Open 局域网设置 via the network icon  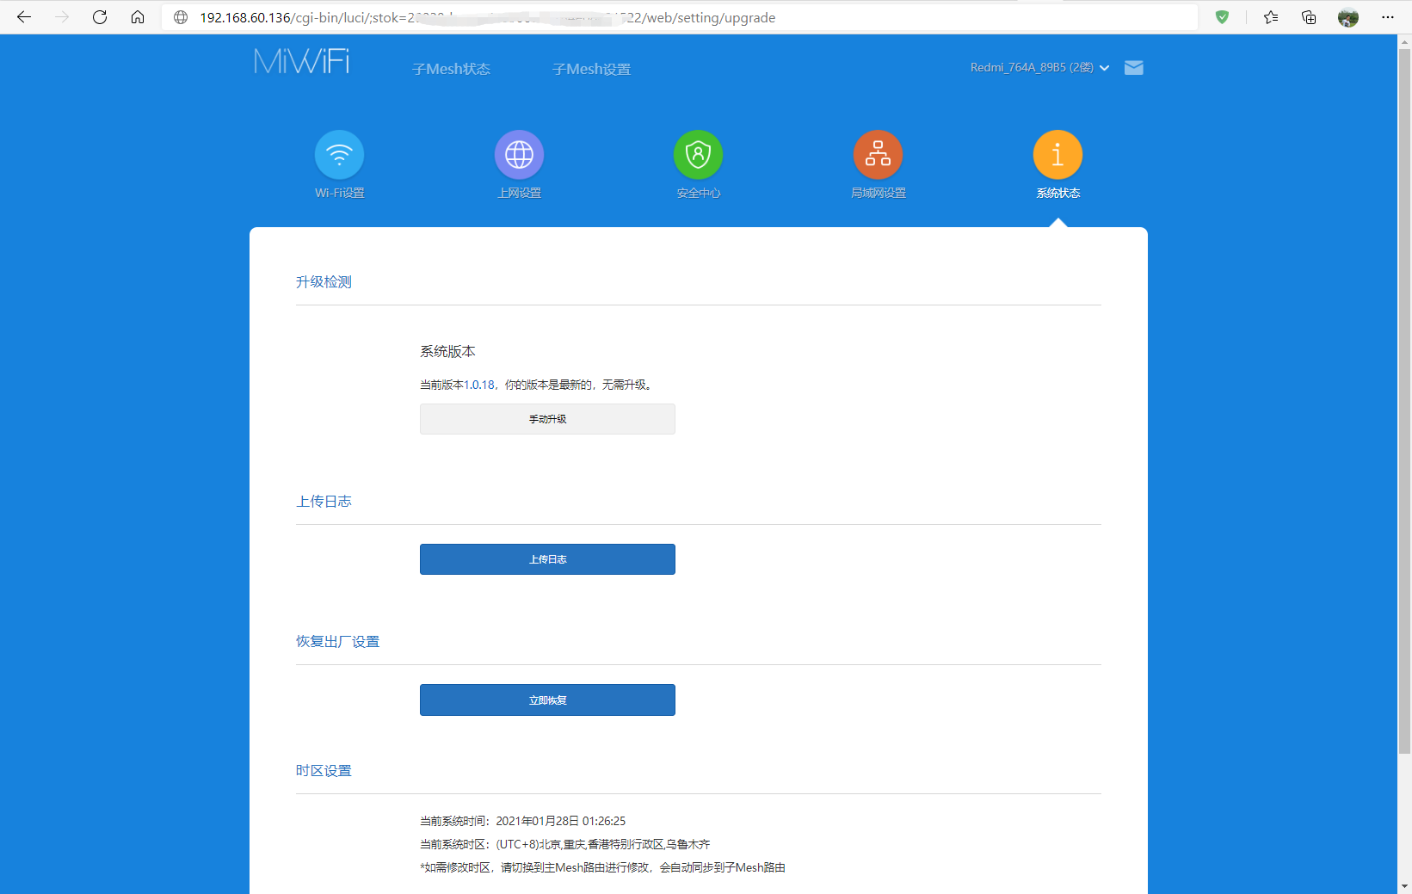878,155
